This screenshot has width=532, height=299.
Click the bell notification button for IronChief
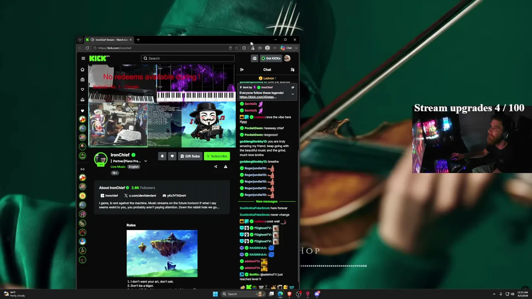pyautogui.click(x=162, y=156)
